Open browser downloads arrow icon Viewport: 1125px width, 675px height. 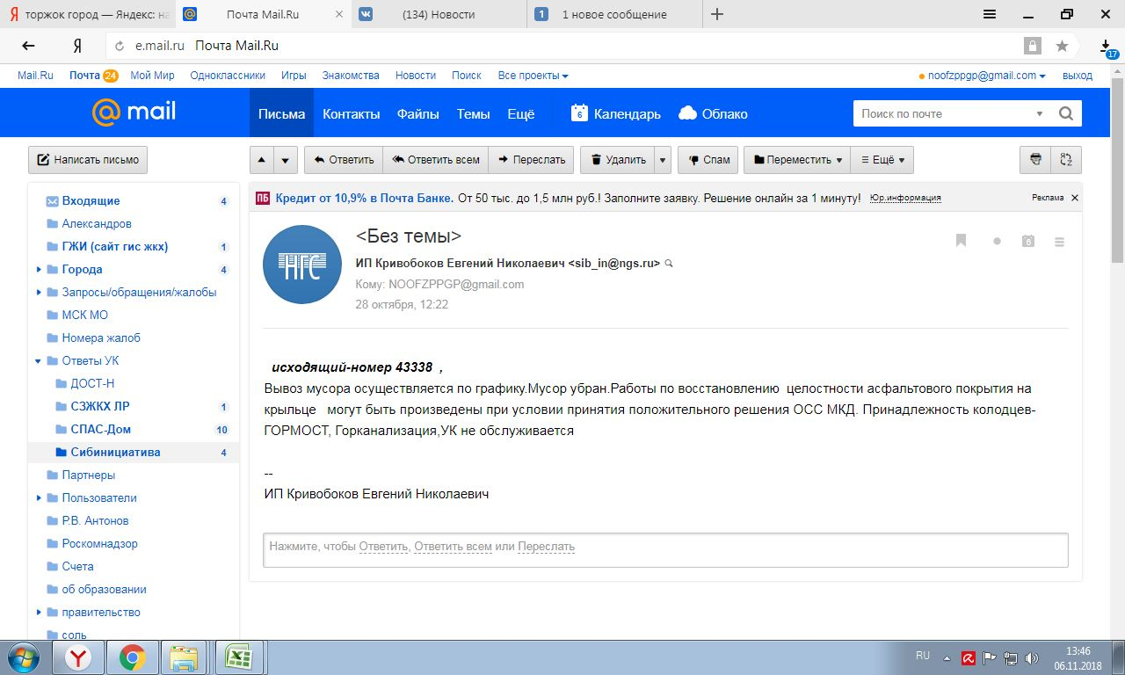pyautogui.click(x=1106, y=46)
